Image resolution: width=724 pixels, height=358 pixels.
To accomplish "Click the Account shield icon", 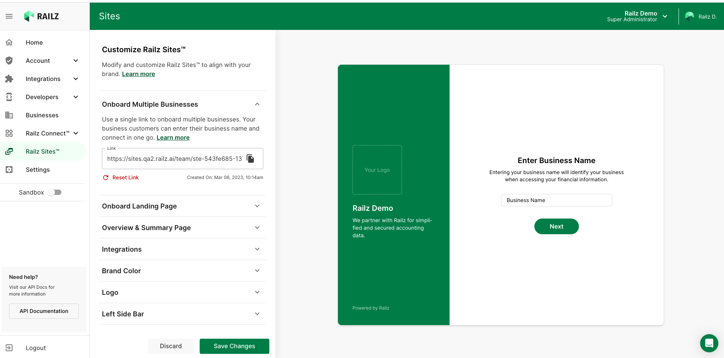I will coord(9,61).
